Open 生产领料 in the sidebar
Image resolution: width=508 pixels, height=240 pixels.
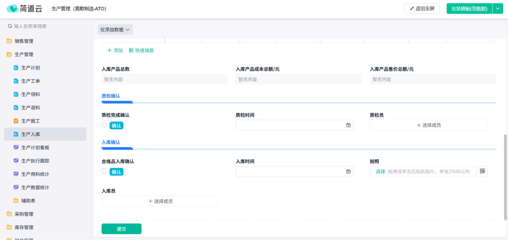click(30, 94)
